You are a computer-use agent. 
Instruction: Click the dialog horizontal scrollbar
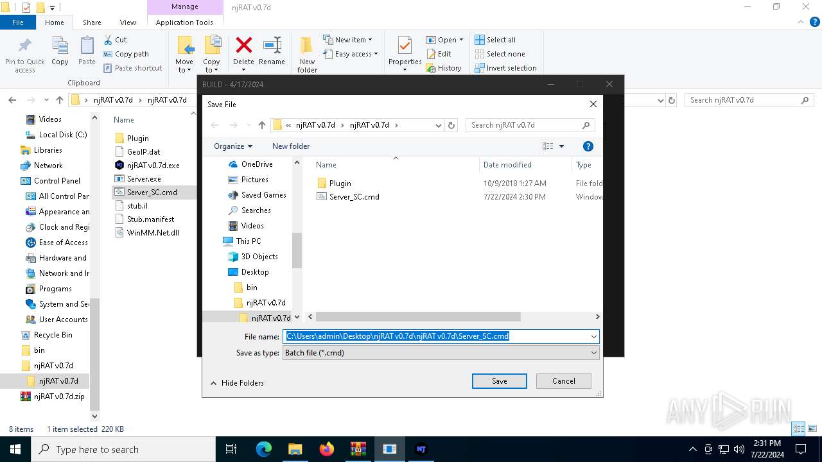(x=418, y=317)
